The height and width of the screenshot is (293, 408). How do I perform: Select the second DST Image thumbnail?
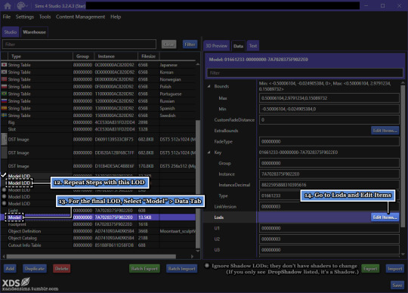click(x=5, y=153)
